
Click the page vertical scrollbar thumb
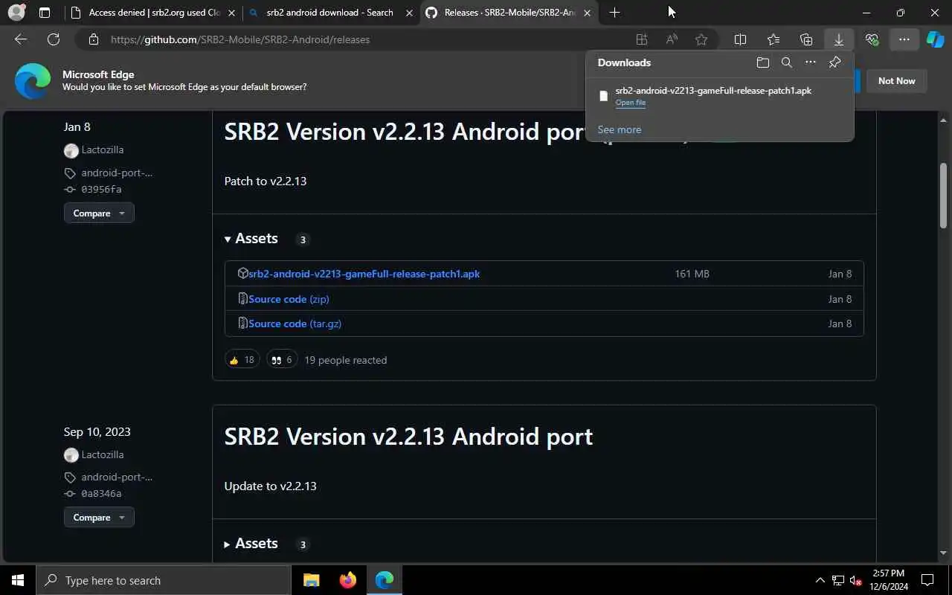pos(943,195)
